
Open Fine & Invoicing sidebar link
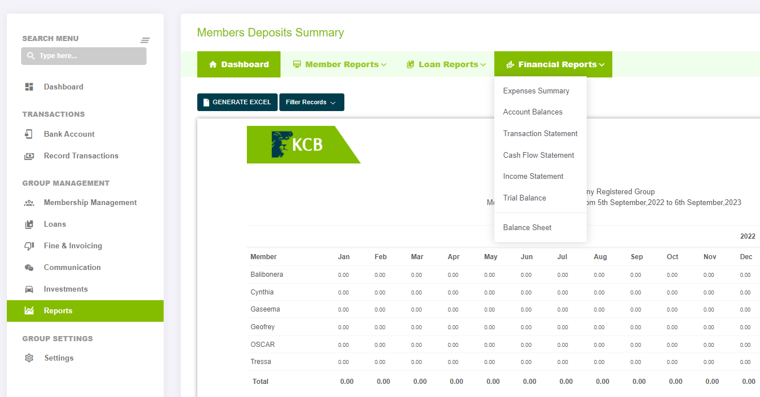73,245
